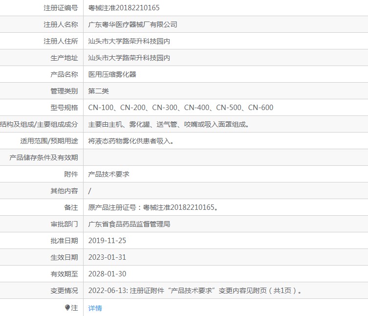Click the 型号规格 label

pyautogui.click(x=64, y=108)
